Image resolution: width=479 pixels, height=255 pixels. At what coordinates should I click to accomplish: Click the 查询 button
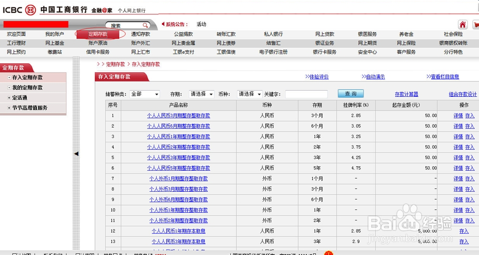click(351, 93)
